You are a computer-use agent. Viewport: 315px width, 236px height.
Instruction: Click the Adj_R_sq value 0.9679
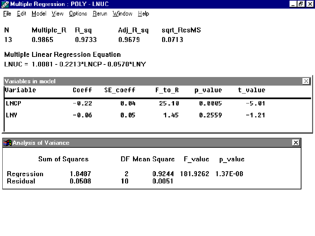[129, 40]
